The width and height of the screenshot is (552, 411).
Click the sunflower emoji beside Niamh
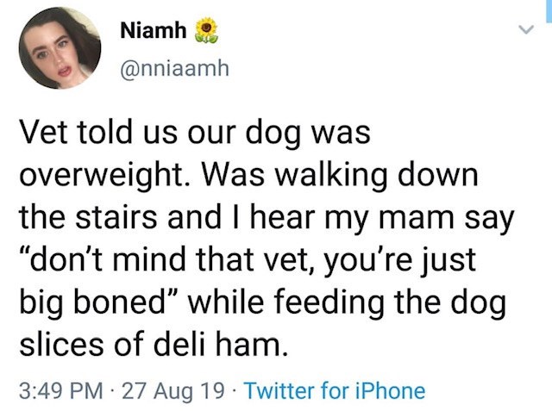click(205, 33)
